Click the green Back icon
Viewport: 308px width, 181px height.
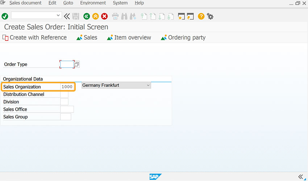pos(87,16)
